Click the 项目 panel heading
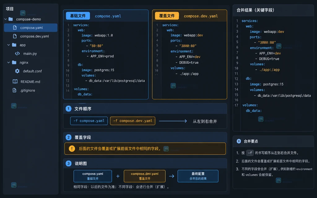This screenshot has height=198, width=317. pyautogui.click(x=10, y=9)
